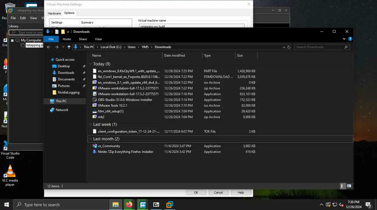Click Help in Virtual Machine Settings
Screen dimensions: 377x210
click(x=241, y=192)
